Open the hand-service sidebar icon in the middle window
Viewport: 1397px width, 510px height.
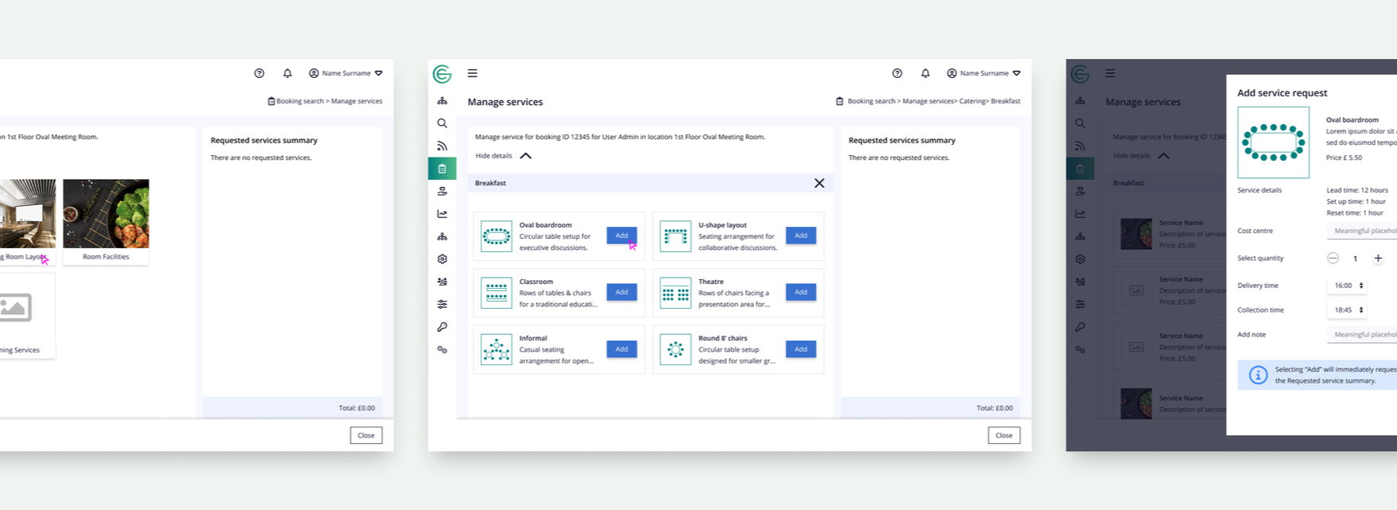[x=442, y=191]
